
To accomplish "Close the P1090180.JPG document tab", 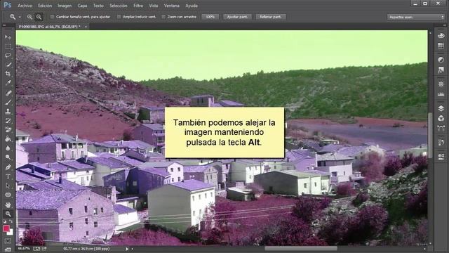I will (86, 27).
